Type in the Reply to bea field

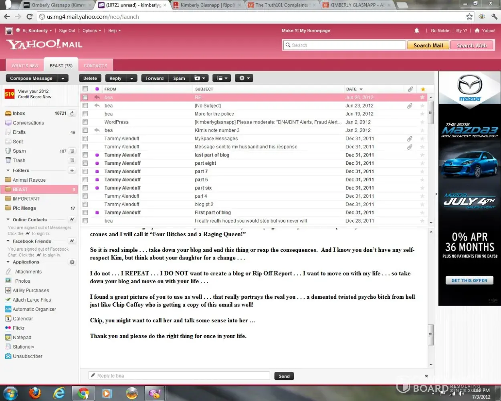pos(179,376)
